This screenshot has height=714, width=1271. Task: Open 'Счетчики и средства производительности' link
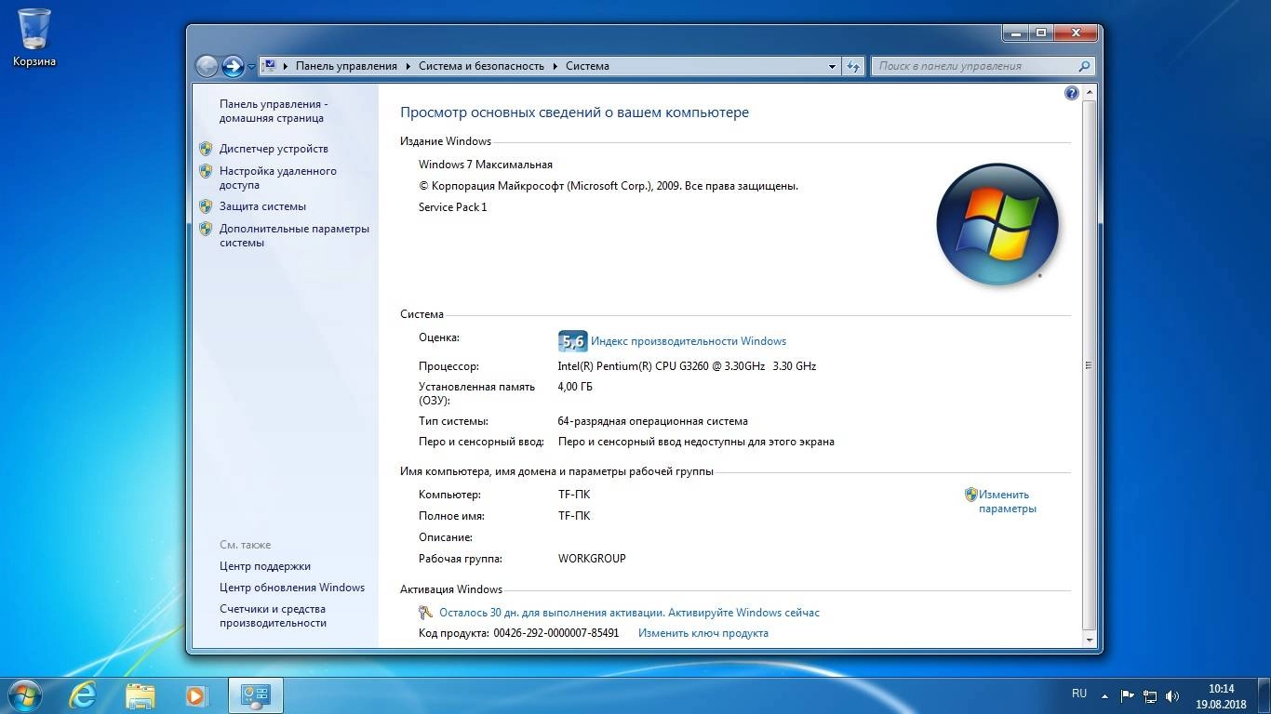[x=273, y=615]
